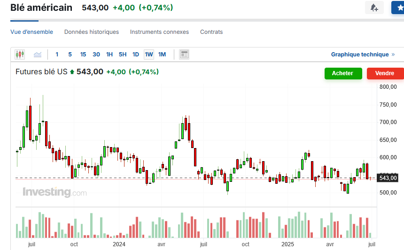Switch to the area chart type icon
Viewport: 404px width, 250px height.
(38, 55)
